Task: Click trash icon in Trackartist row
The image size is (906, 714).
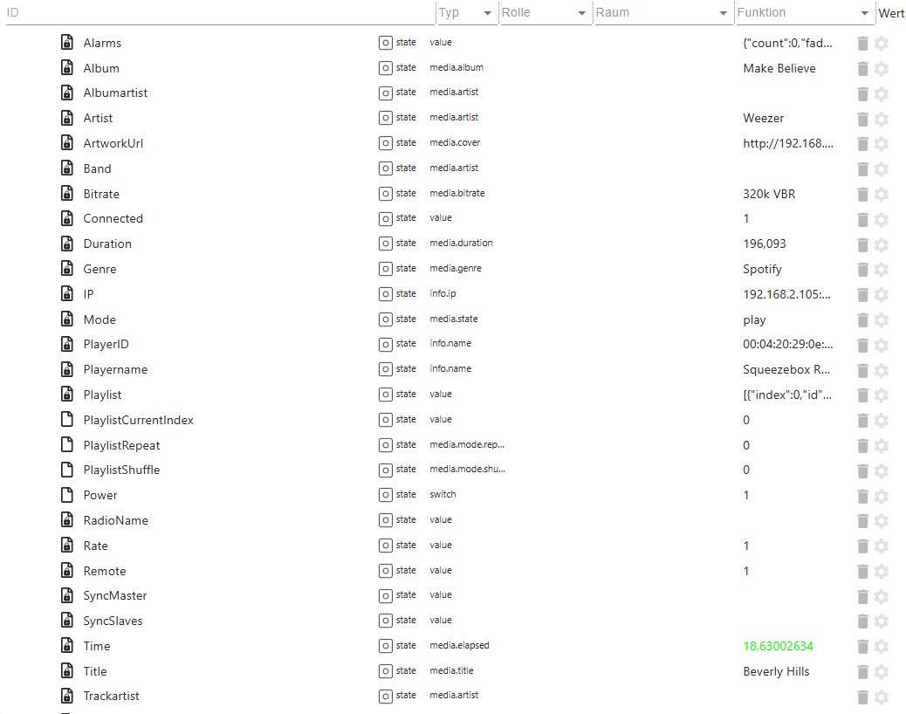Action: [862, 697]
